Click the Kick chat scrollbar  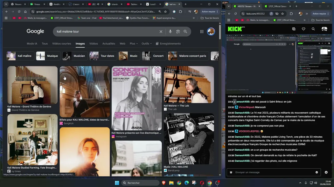(332, 162)
